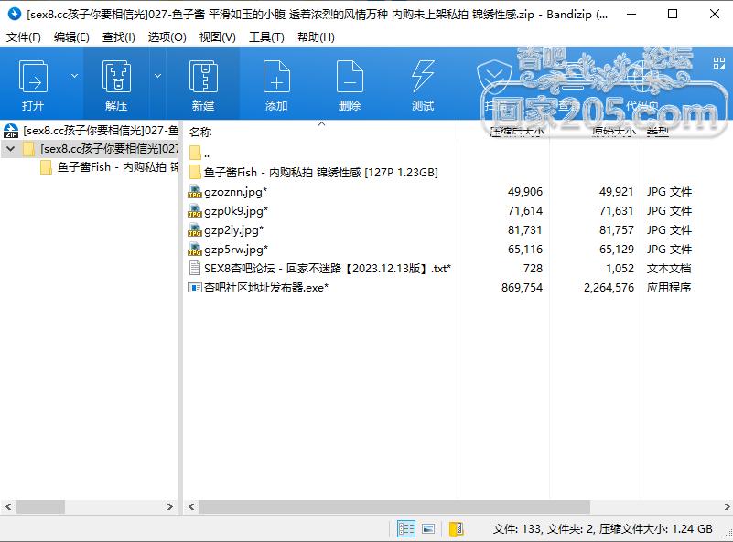Image resolution: width=733 pixels, height=542 pixels.
Task: Open the 帮助(H) menu
Action: click(316, 37)
